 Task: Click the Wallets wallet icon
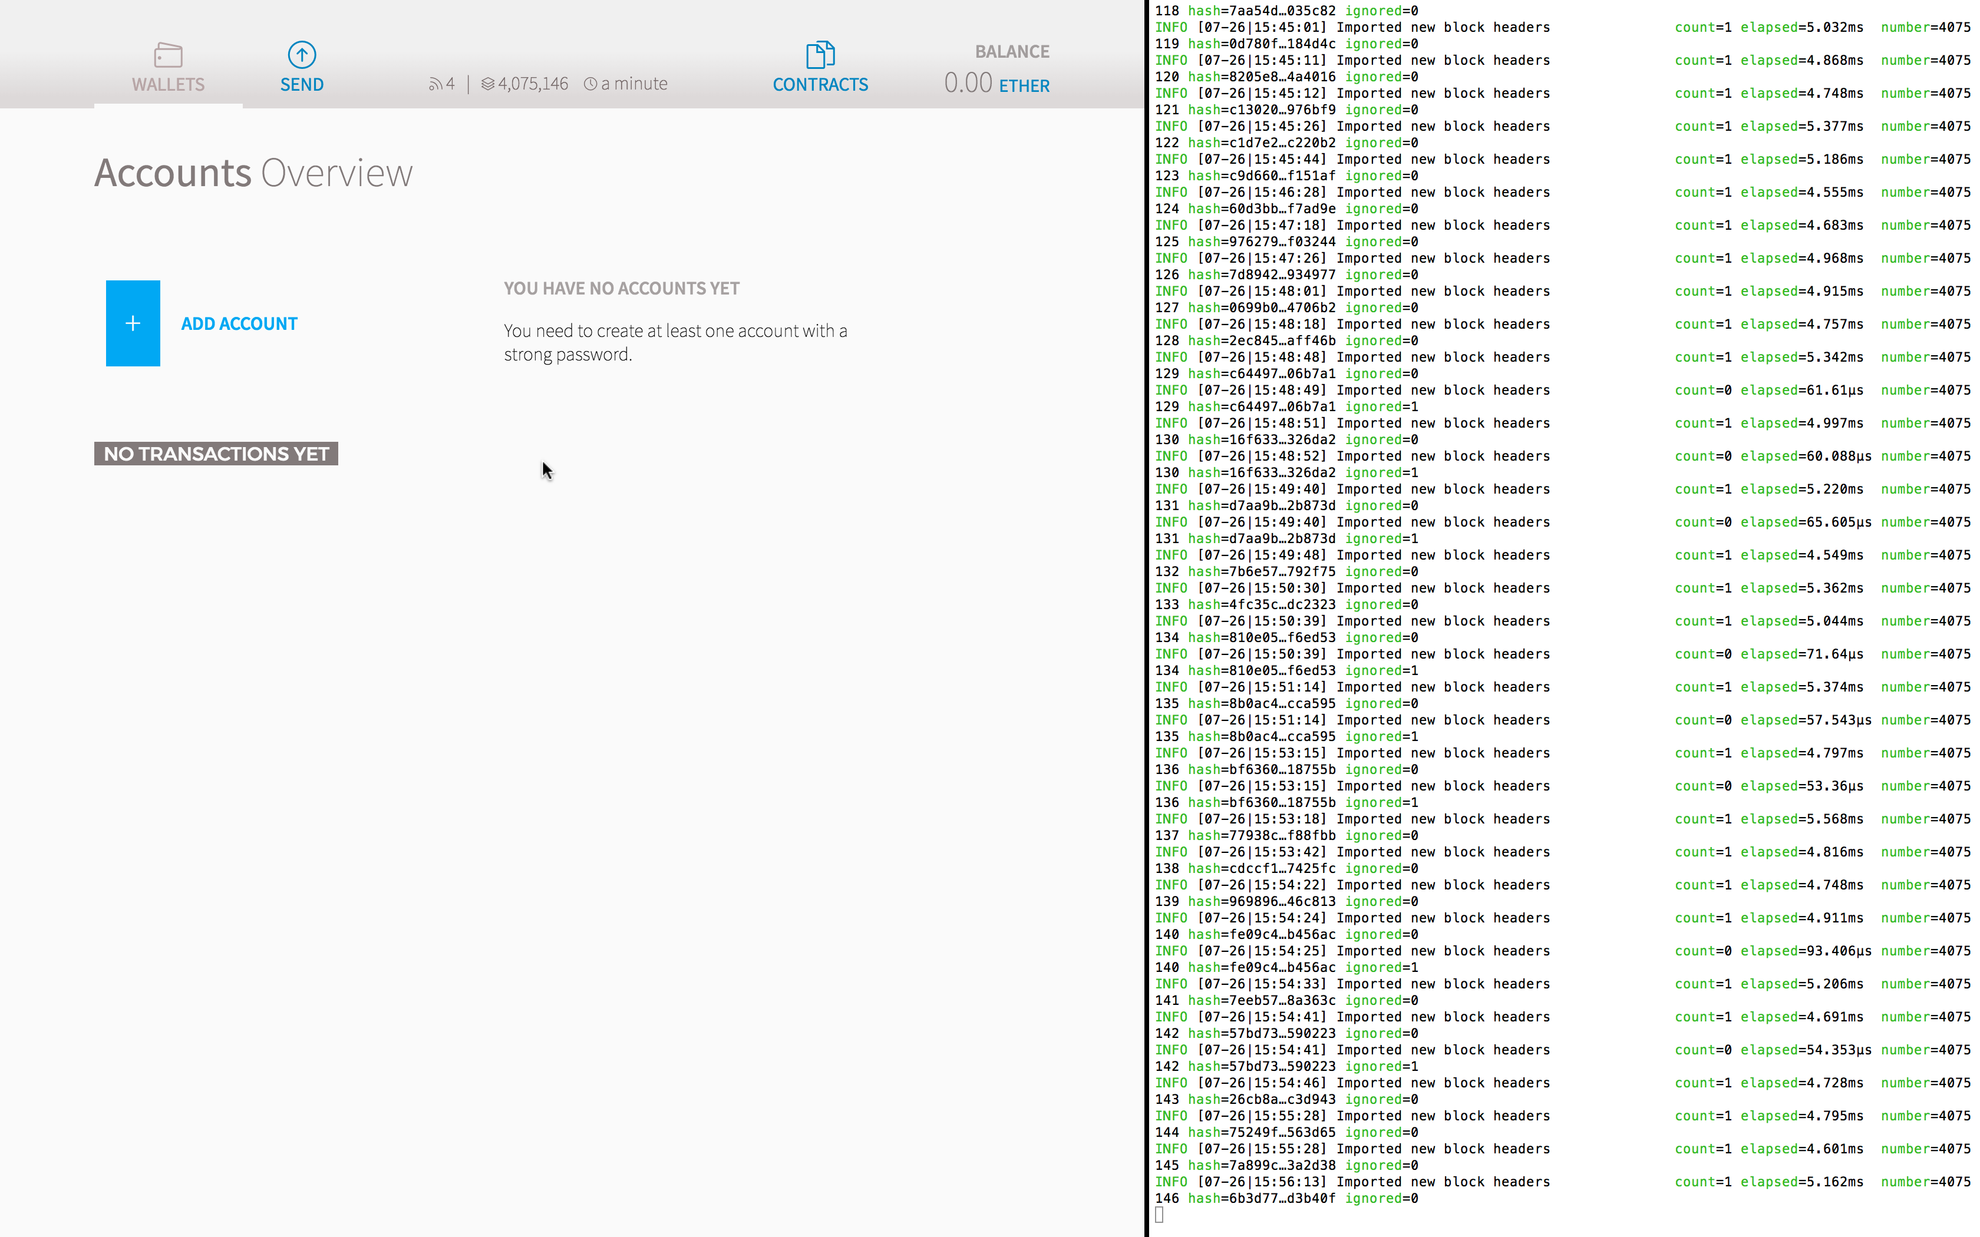pyautogui.click(x=168, y=55)
